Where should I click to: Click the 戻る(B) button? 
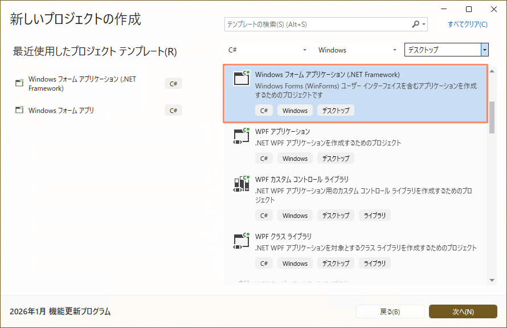coord(390,311)
